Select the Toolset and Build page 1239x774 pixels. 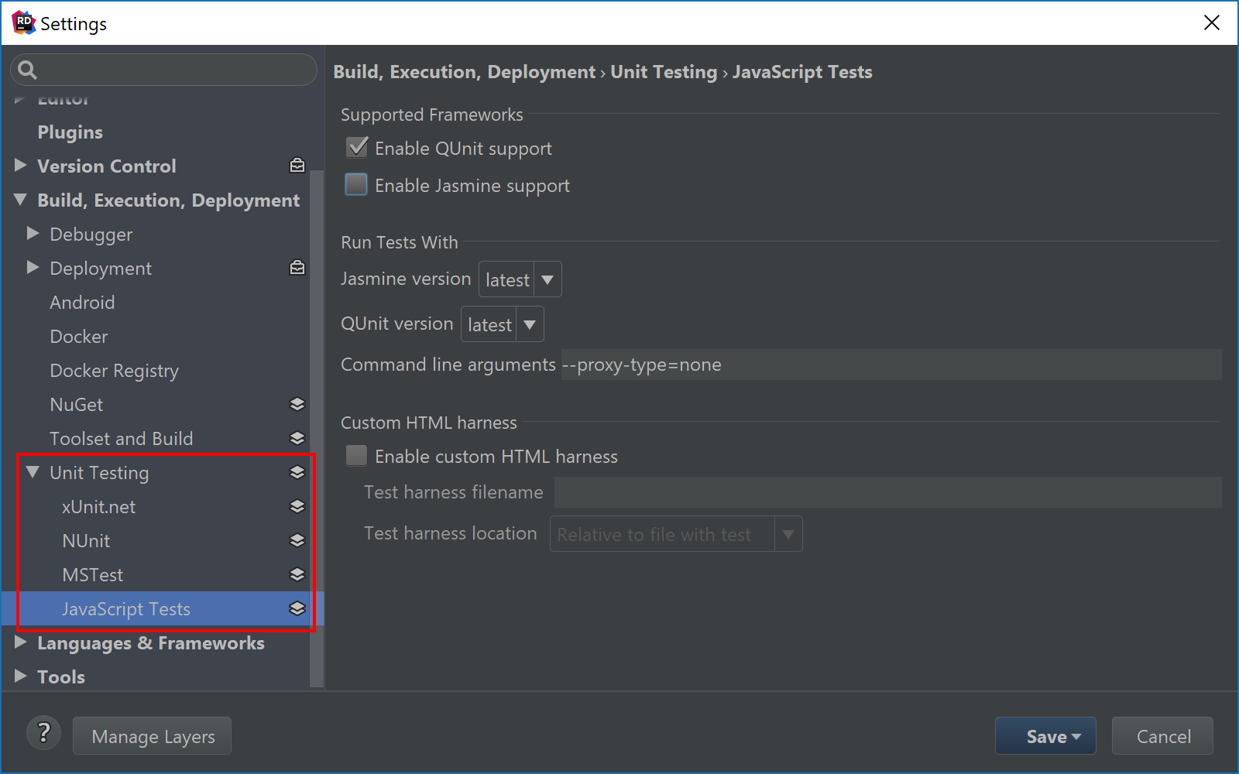[x=122, y=439]
